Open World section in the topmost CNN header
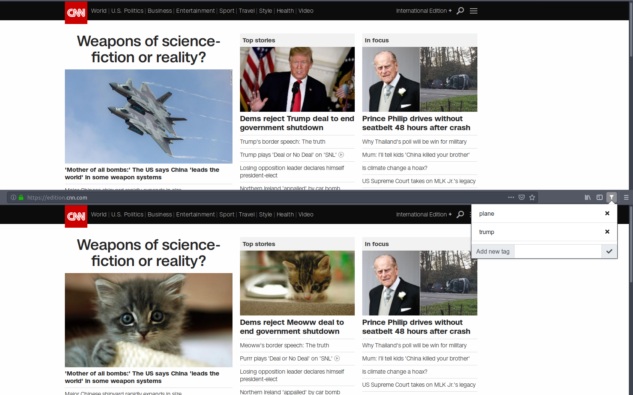 pyautogui.click(x=99, y=11)
